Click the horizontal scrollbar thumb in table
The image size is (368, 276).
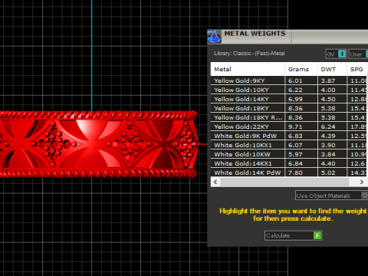[284, 182]
